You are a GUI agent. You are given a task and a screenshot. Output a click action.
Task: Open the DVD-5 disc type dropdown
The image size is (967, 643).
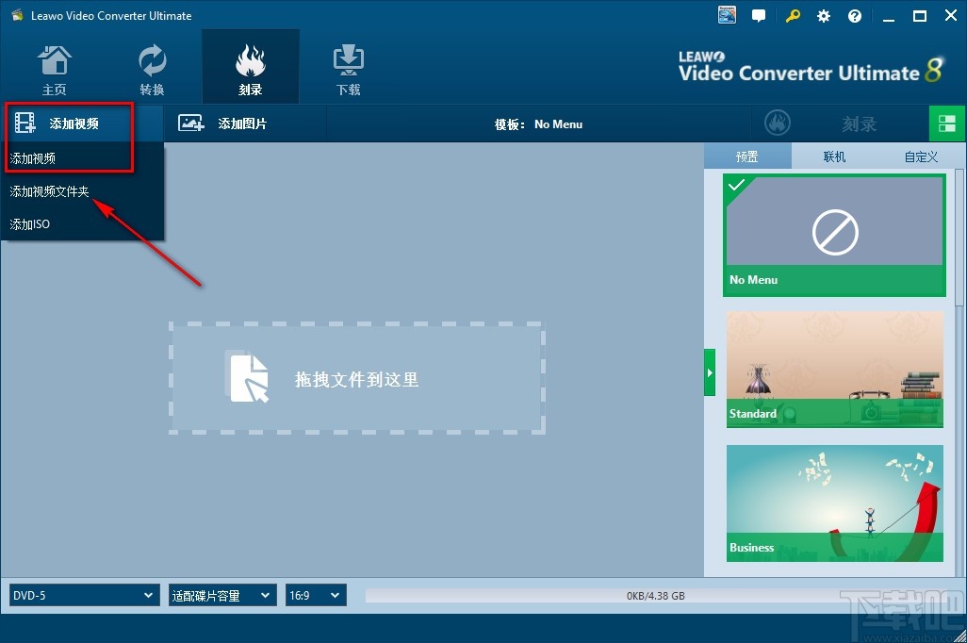click(x=83, y=595)
